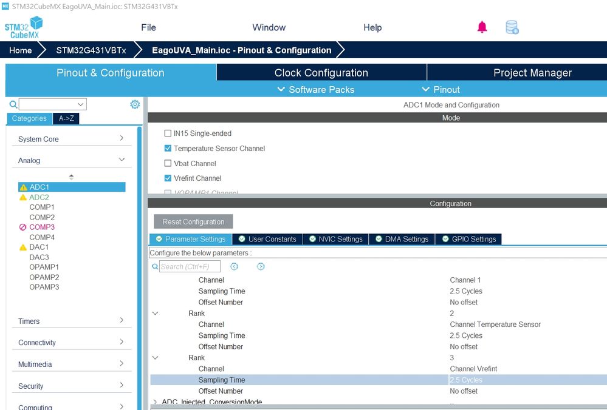
Task: Open the DMA Settings tab
Action: (x=402, y=239)
